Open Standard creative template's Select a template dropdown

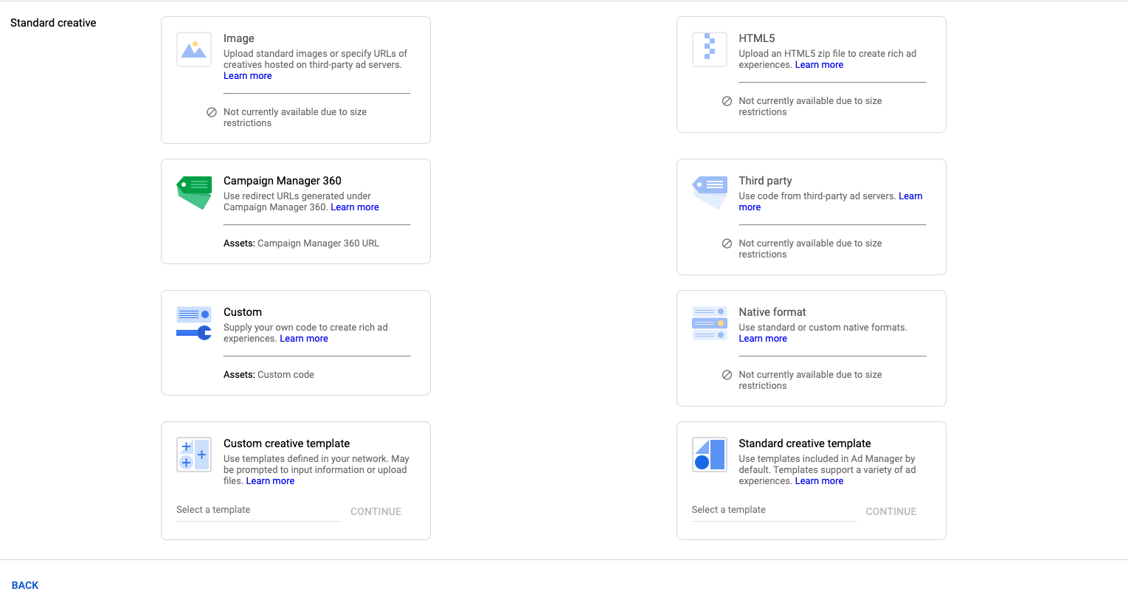coord(773,510)
